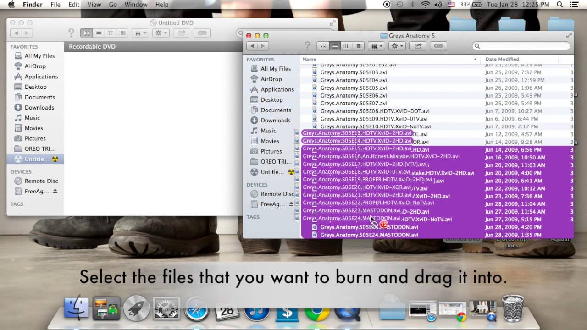Click help question mark in Untitled DVD toolbar
The width and height of the screenshot is (587, 330).
[x=71, y=33]
